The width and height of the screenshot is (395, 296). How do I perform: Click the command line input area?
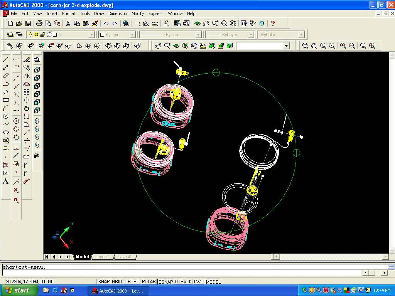point(181,272)
